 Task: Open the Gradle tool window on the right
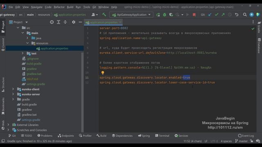259,27
